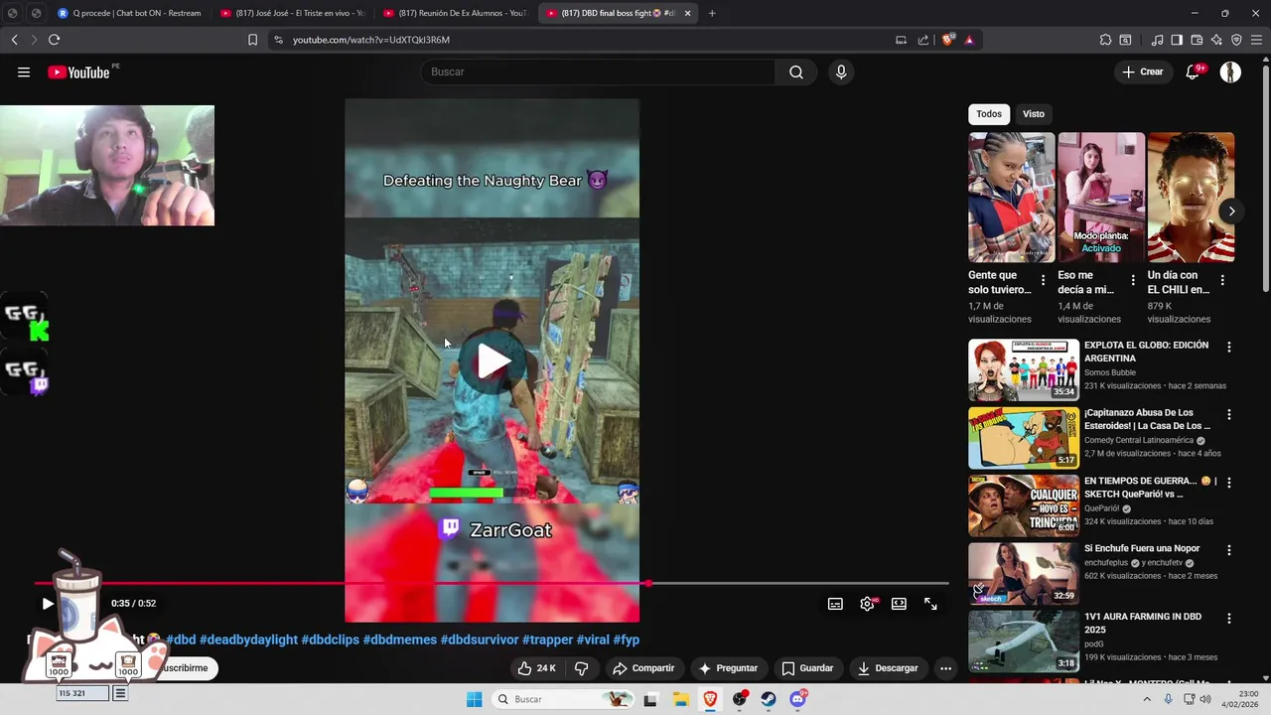Open Brave Shields lion icon
Image resolution: width=1271 pixels, height=715 pixels.
pyautogui.click(x=948, y=40)
